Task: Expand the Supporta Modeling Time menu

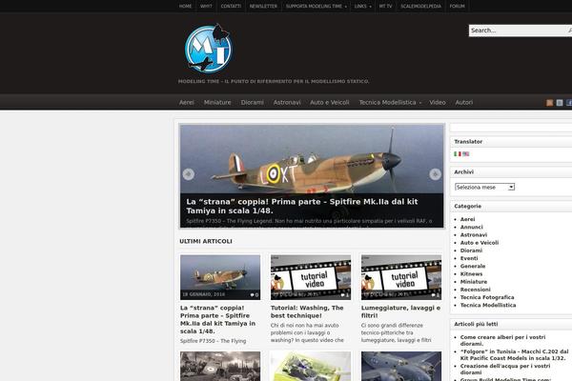Action: [316, 7]
